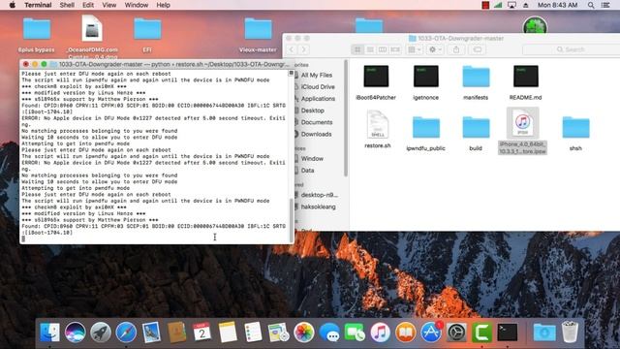Open Apple menu
This screenshot has height=349, width=620.
click(13, 5)
